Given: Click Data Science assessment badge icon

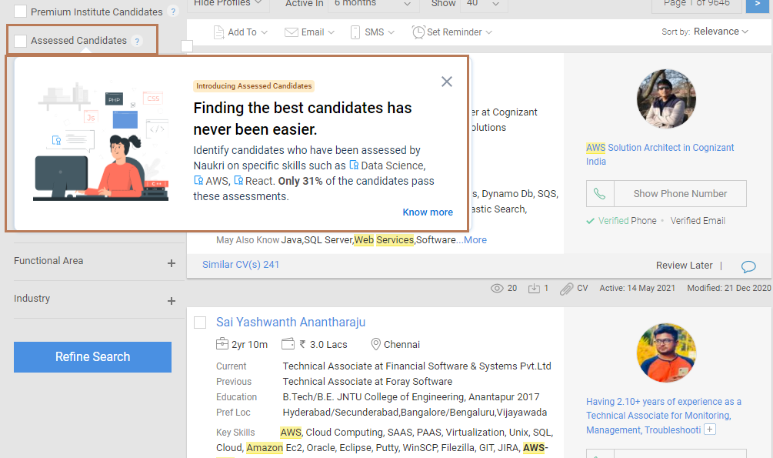Looking at the screenshot, I should pyautogui.click(x=354, y=165).
